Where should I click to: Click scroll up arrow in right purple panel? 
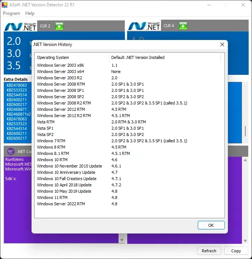point(245,160)
